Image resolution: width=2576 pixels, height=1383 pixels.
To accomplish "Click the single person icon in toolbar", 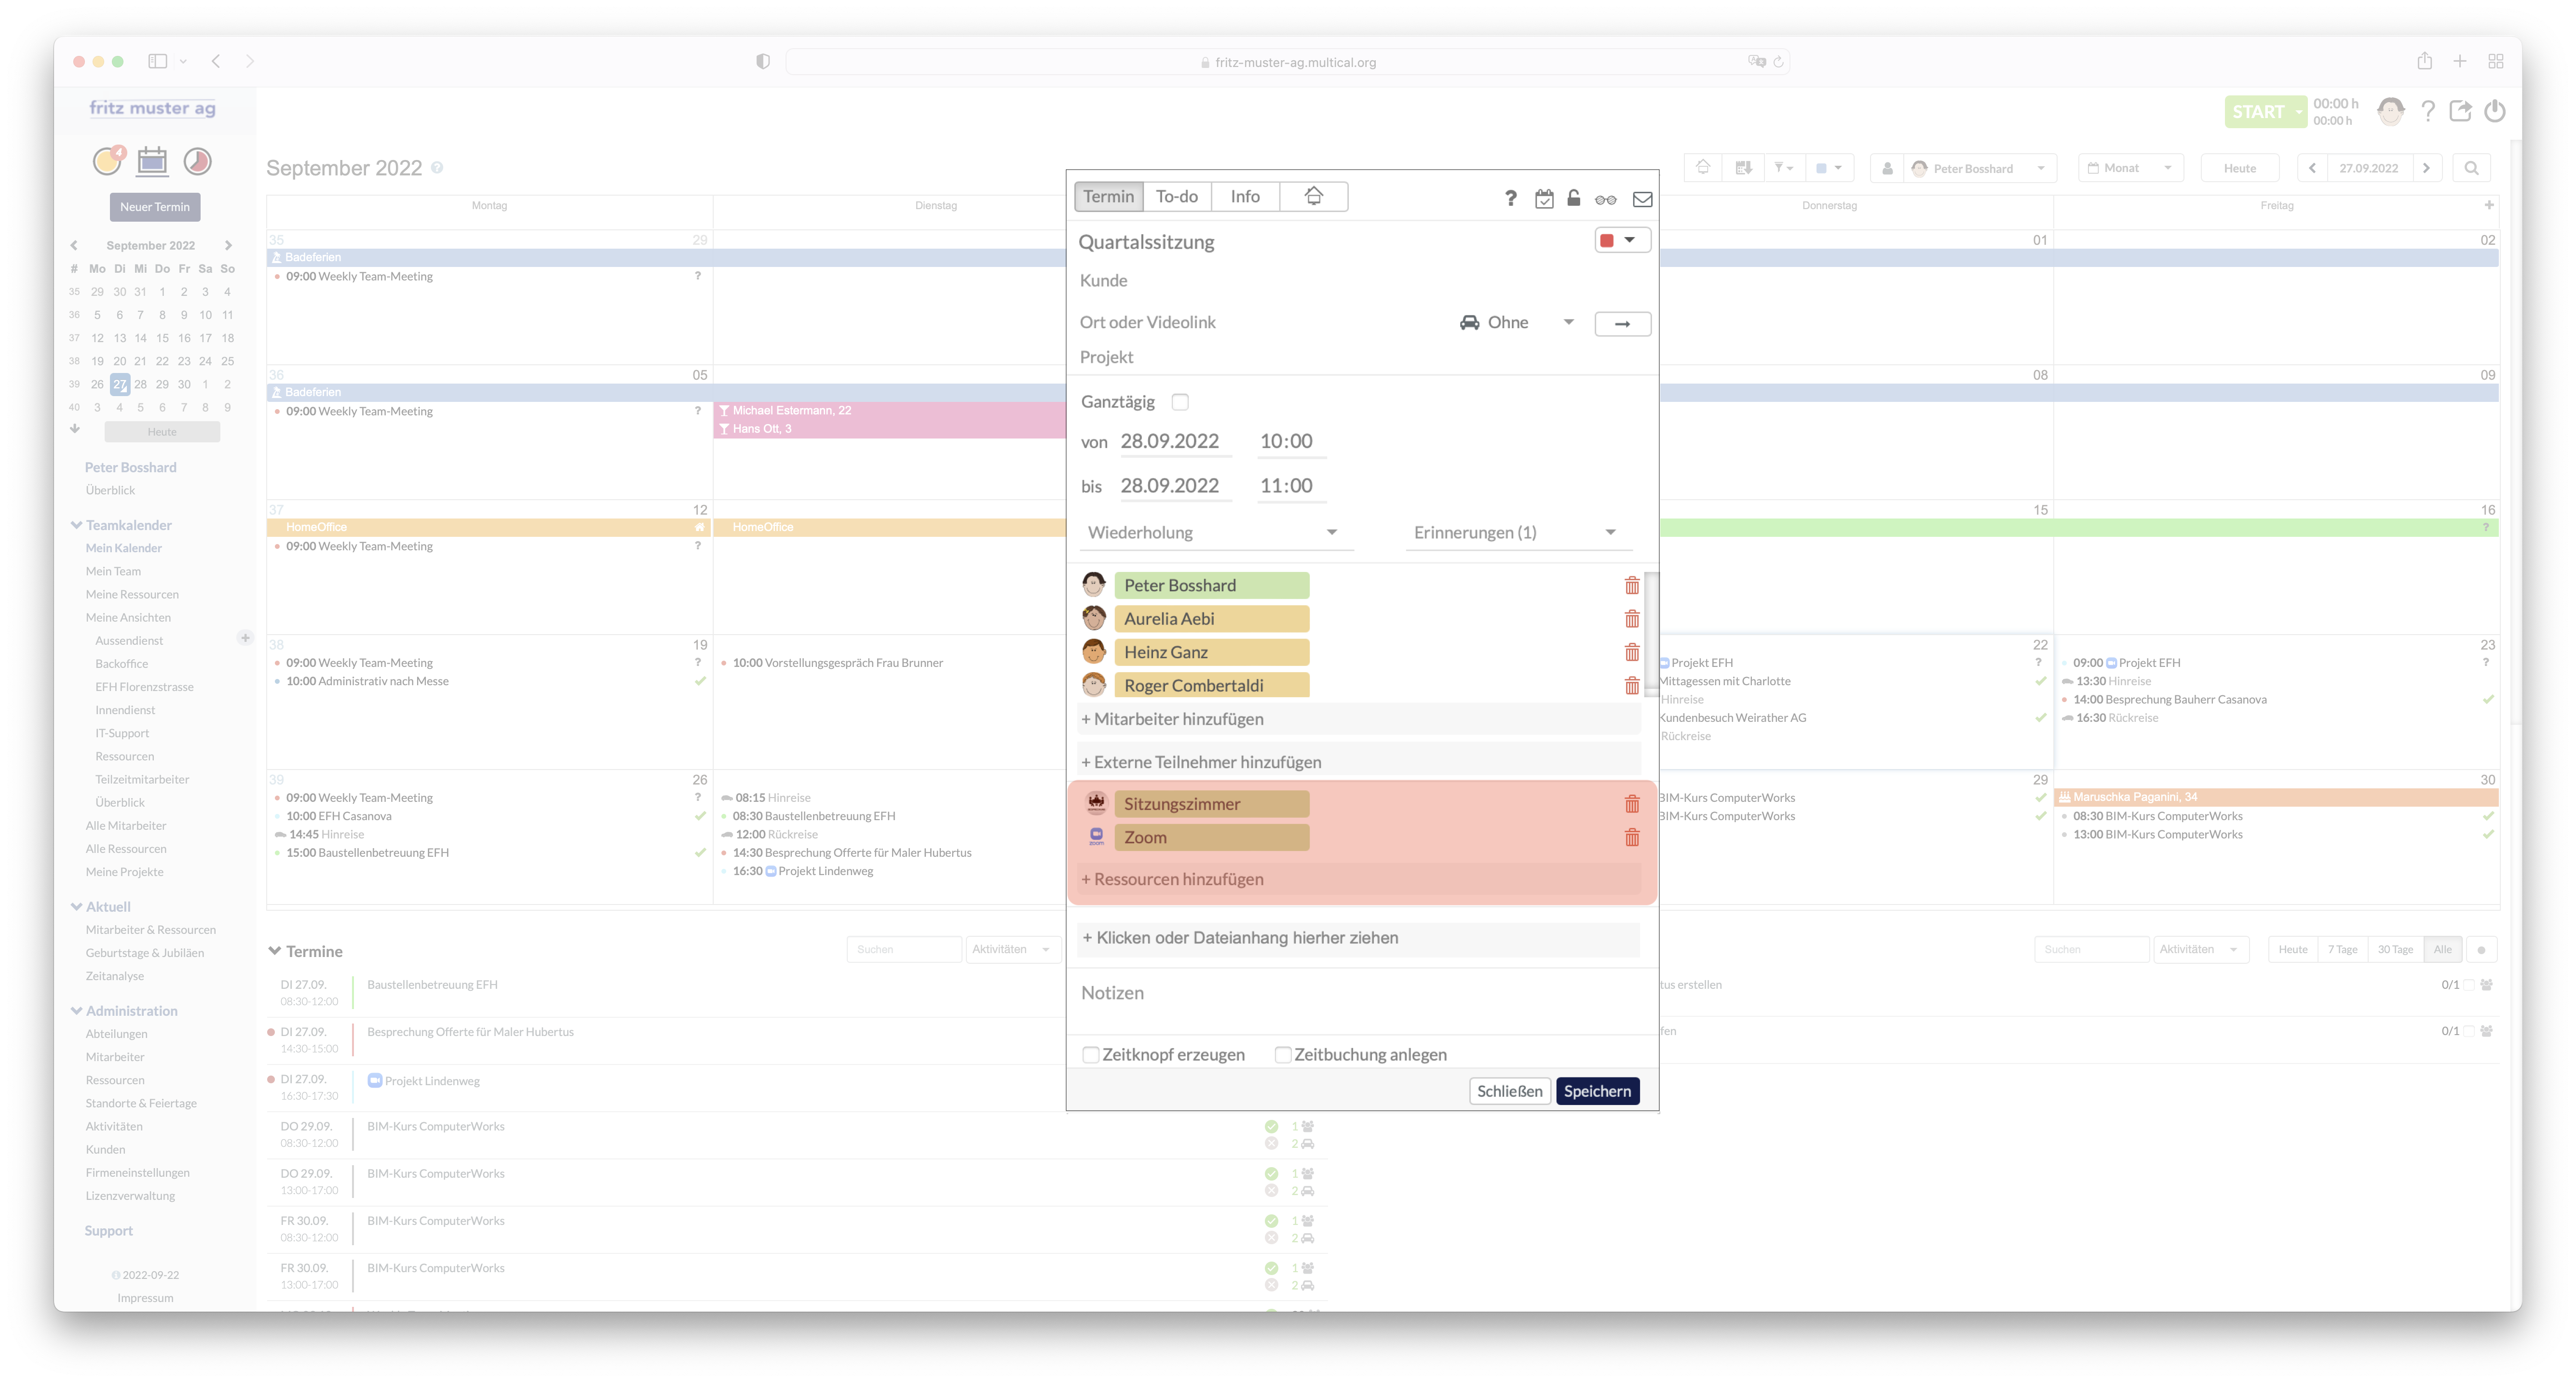I will (x=1887, y=168).
